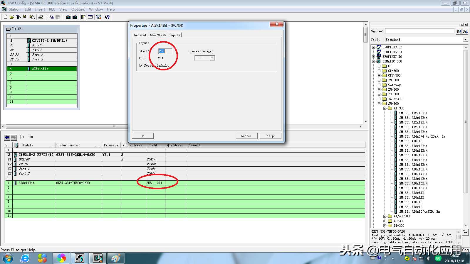The height and width of the screenshot is (264, 470).
Task: Click Help button in Properties dialog
Action: tap(270, 136)
